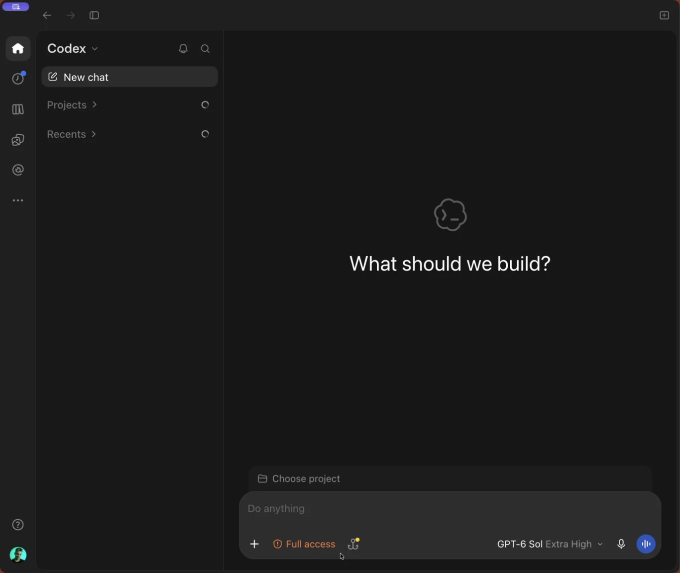Go forward with the right arrow
The height and width of the screenshot is (573, 680).
(71, 15)
